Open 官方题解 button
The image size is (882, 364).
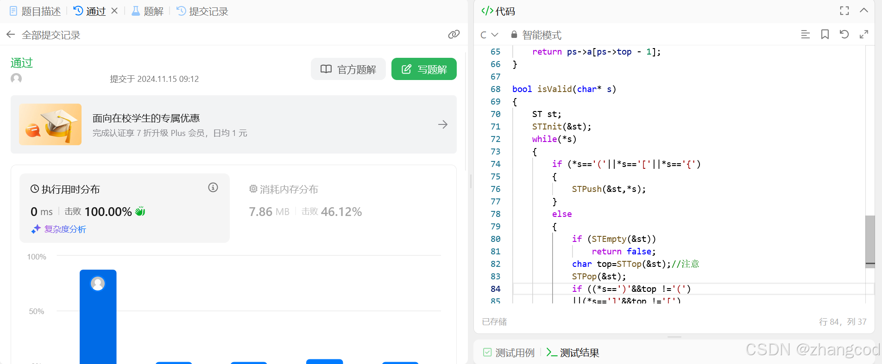coord(348,69)
